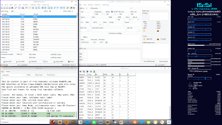Image resolution: width=222 pixels, height=125 pixels.
Task: Open the blue wifi icon in the dock
Action: pos(142,122)
